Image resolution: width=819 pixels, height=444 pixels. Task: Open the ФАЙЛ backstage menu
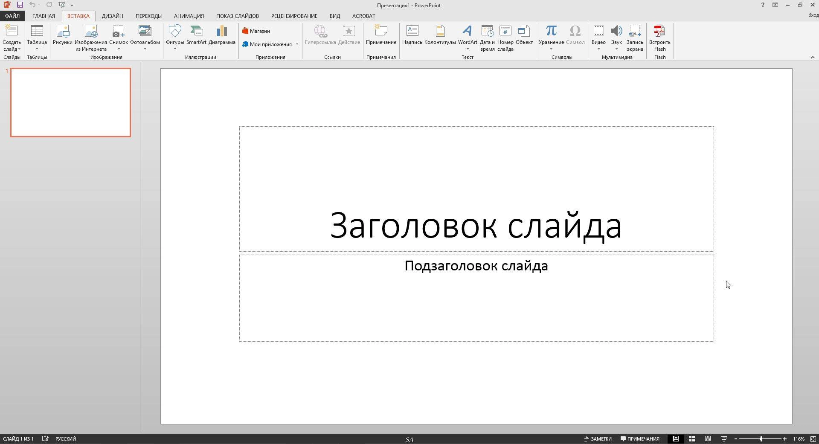coord(12,16)
